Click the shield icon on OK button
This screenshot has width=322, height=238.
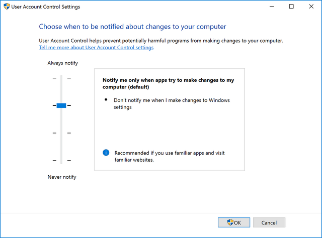click(230, 222)
